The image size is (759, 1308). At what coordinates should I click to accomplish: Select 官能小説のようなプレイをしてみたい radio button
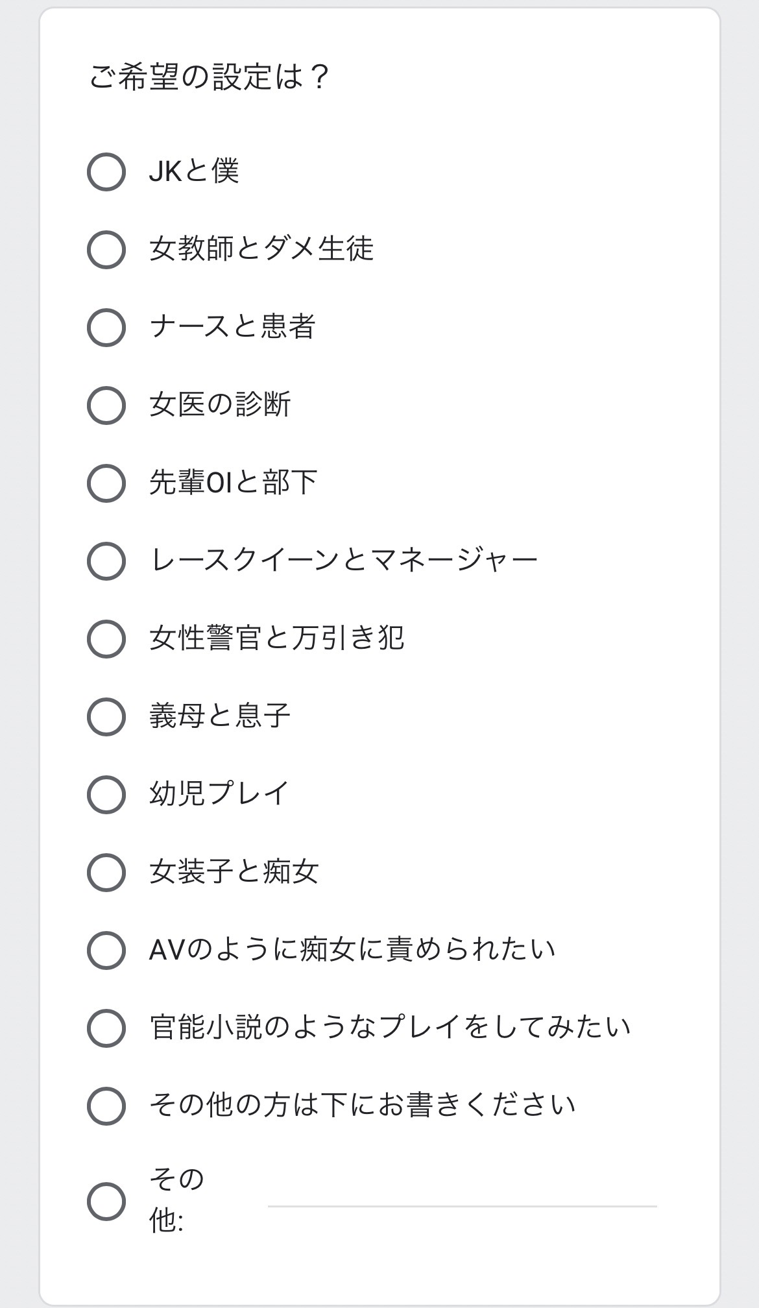106,1028
